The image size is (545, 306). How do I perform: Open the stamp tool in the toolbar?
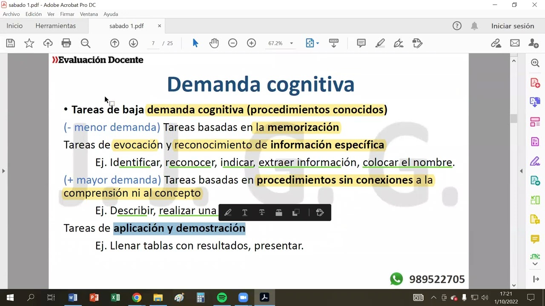coord(417,43)
